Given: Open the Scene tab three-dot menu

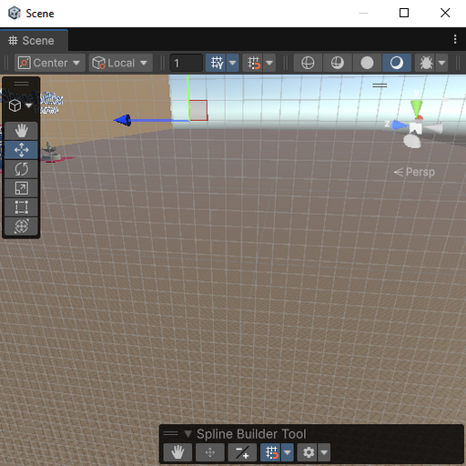Looking at the screenshot, I should coord(455,39).
